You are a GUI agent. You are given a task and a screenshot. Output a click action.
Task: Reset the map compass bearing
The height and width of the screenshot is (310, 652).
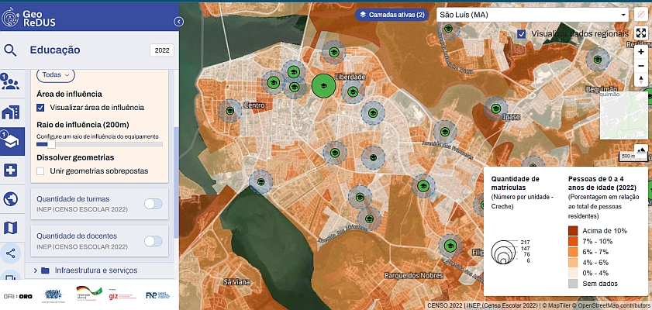pos(640,82)
